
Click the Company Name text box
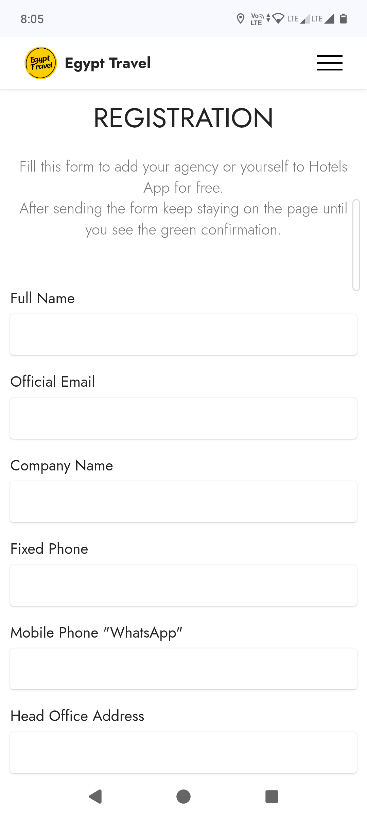183,502
